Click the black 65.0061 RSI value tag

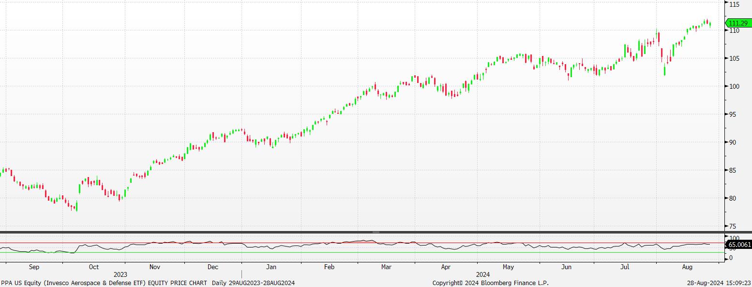tap(739, 245)
